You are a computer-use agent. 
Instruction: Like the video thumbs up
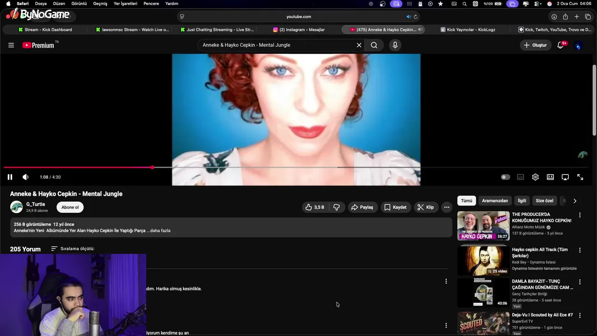point(315,207)
